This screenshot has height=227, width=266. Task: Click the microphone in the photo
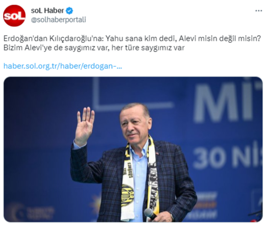click(150, 214)
